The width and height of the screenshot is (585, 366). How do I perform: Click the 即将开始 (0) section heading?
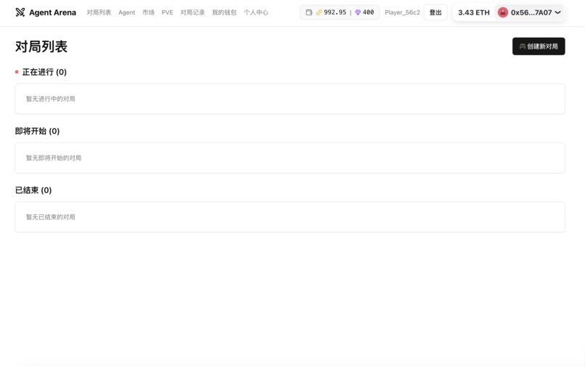[x=37, y=131]
